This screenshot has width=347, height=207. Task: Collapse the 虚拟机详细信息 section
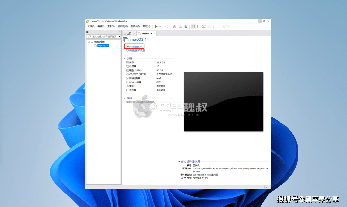179,162
